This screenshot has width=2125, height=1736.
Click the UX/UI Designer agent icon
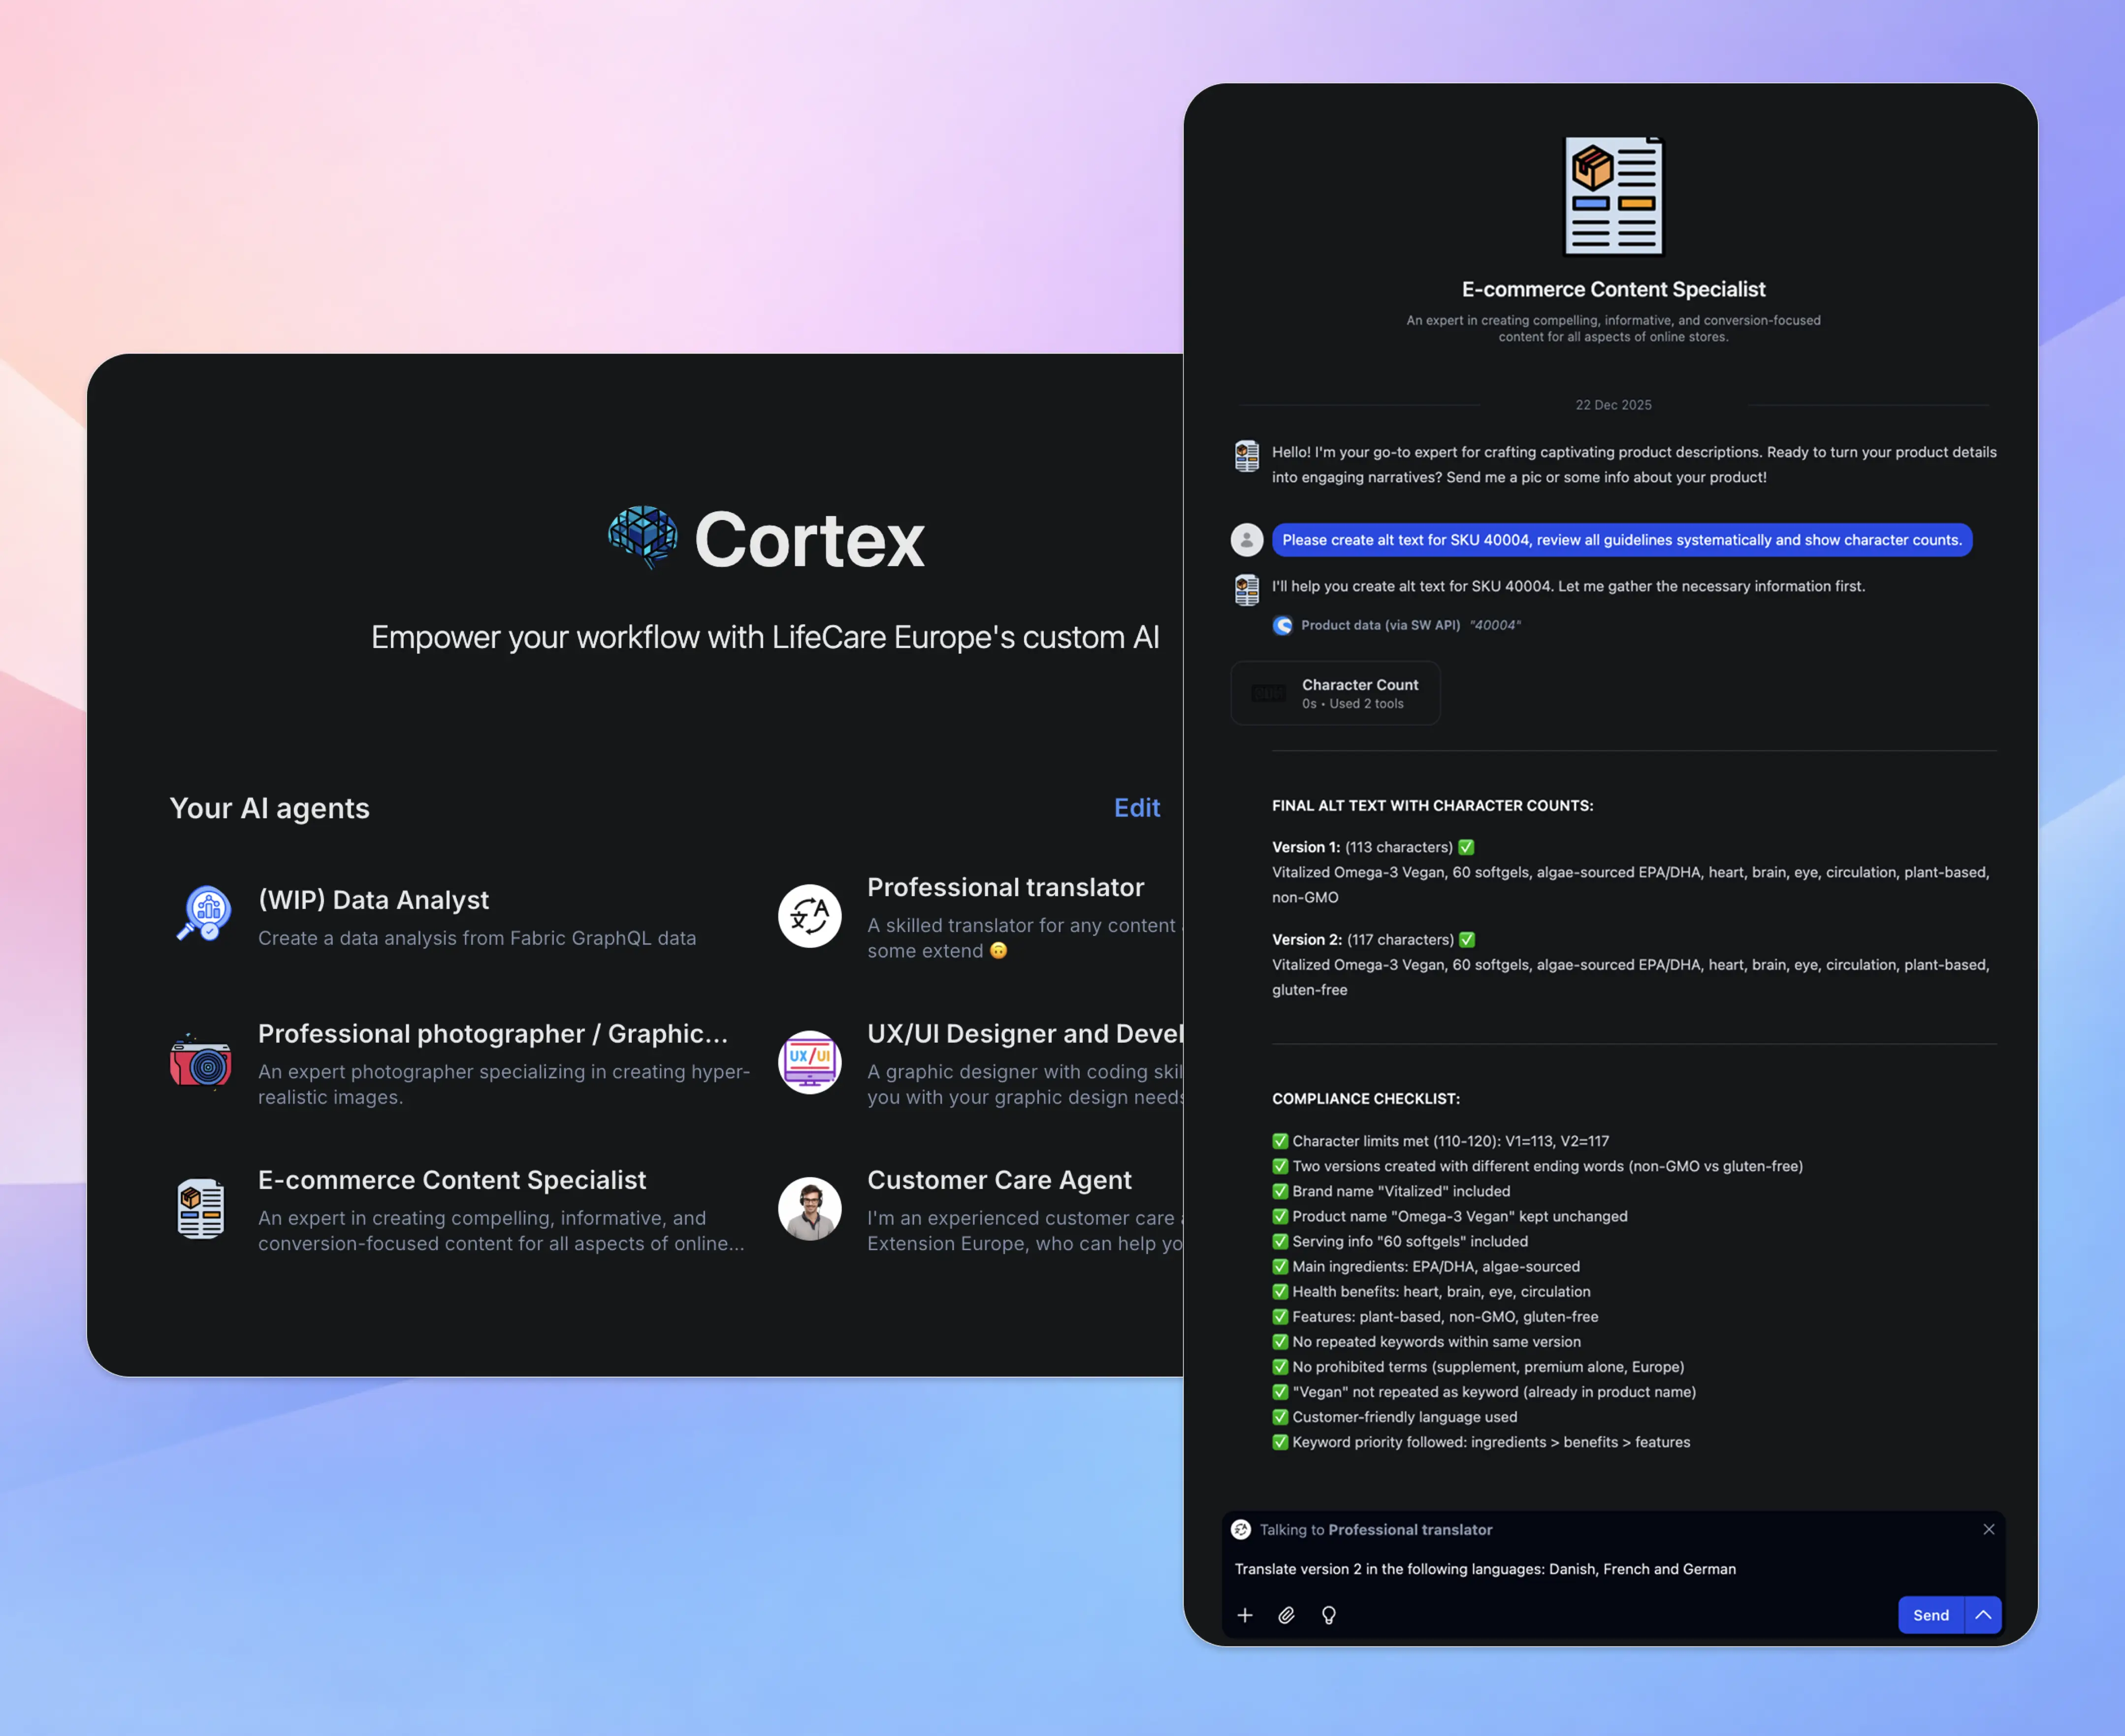(810, 1062)
